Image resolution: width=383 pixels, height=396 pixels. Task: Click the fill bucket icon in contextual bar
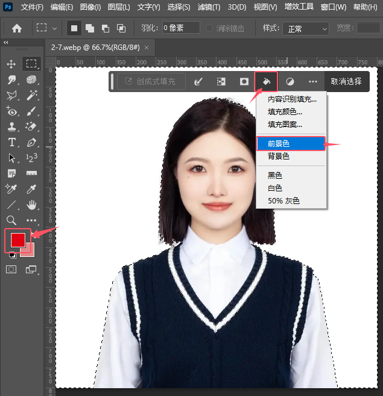point(266,81)
